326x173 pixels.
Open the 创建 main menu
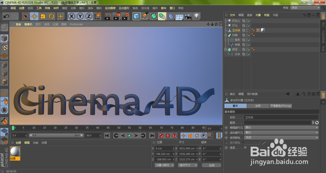coord(22,8)
